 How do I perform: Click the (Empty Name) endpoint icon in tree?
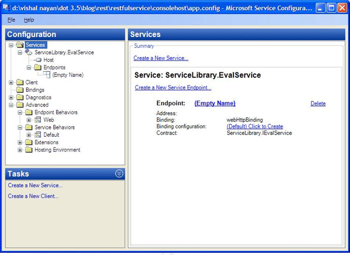47,75
